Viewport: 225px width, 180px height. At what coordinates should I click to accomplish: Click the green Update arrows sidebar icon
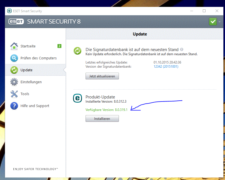tap(14, 70)
